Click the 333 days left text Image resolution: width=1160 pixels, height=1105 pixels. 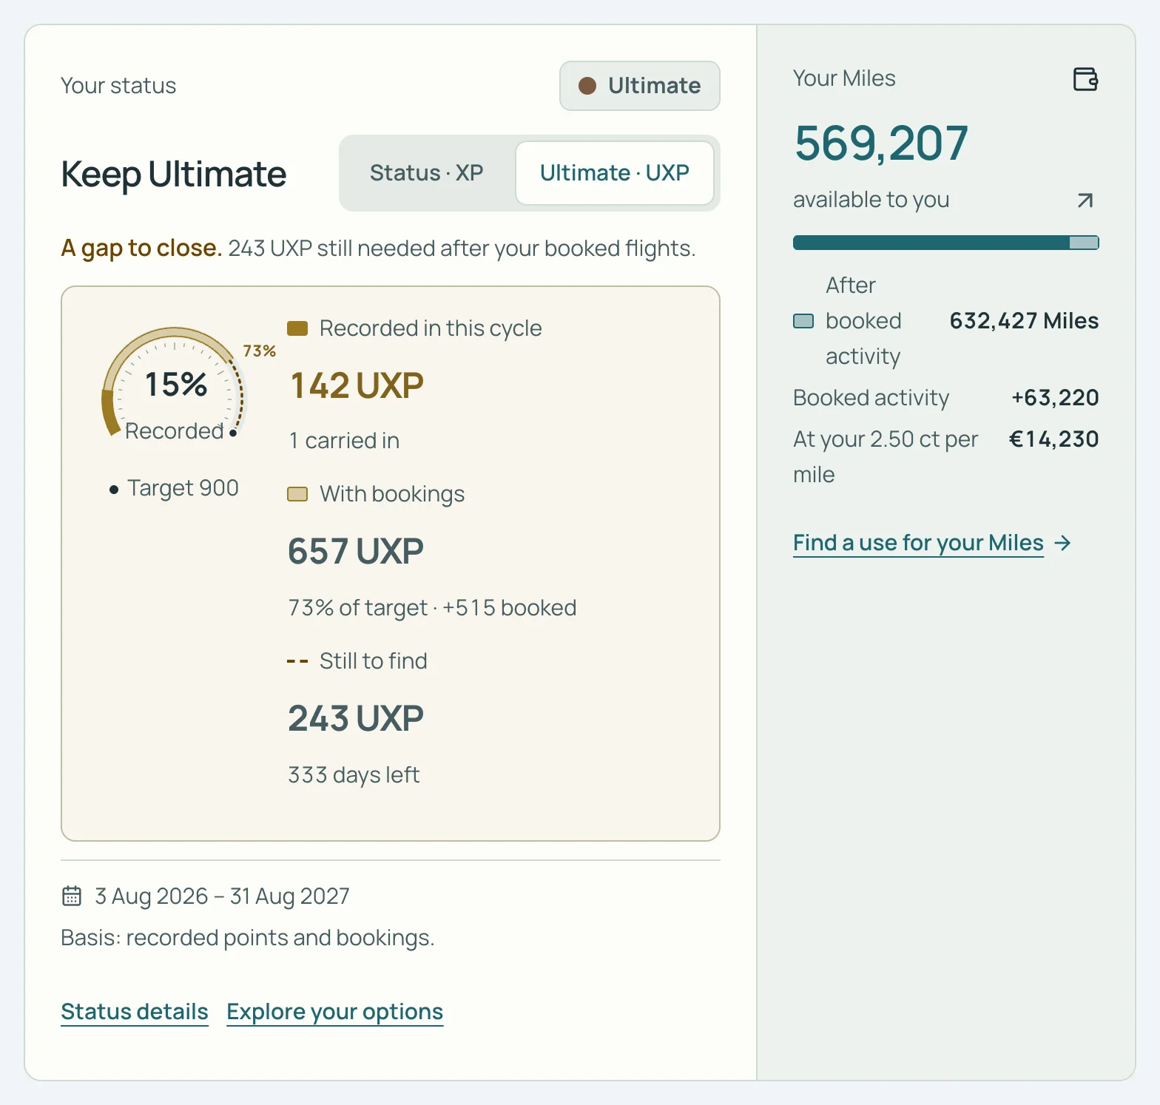click(x=354, y=774)
